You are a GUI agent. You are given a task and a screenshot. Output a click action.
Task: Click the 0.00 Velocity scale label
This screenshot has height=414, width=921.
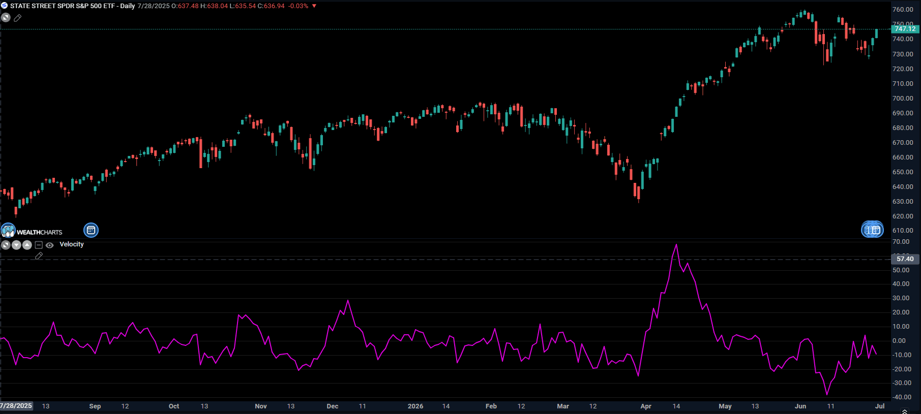click(899, 341)
